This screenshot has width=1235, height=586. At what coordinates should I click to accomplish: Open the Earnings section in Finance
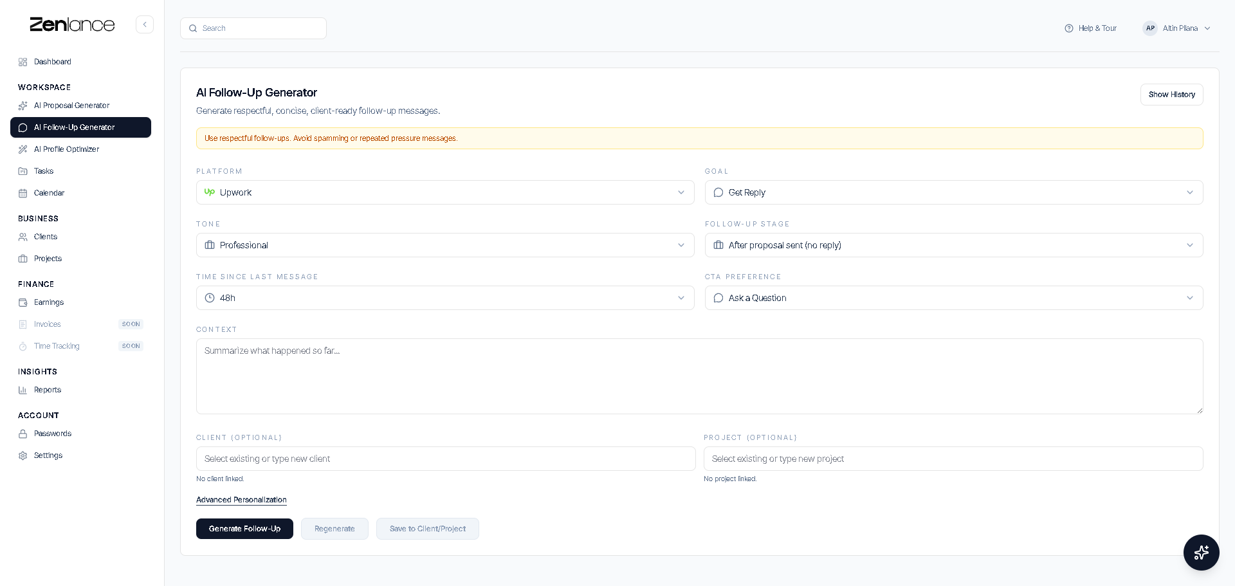pyautogui.click(x=49, y=302)
